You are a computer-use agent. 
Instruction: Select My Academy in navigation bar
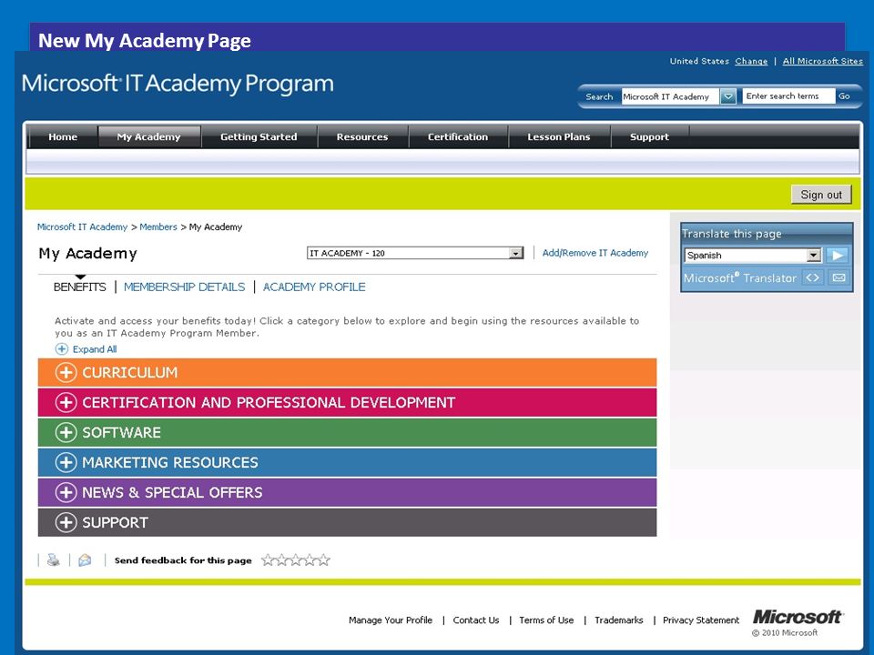point(148,137)
